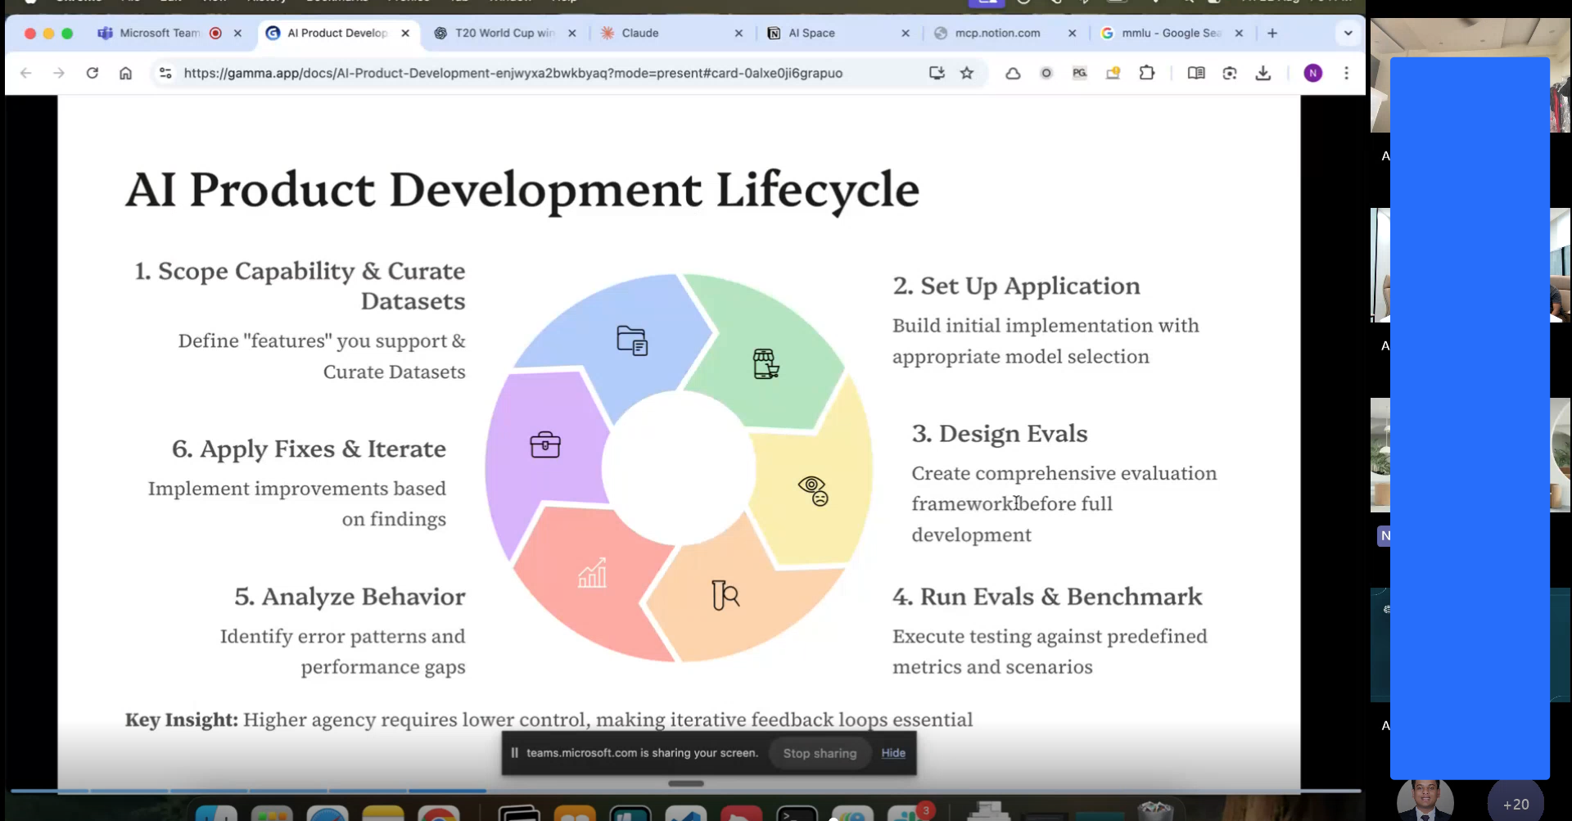Screen dimensions: 1572x821
Task: Switch to the T20 World Cup tab
Action: tap(504, 34)
